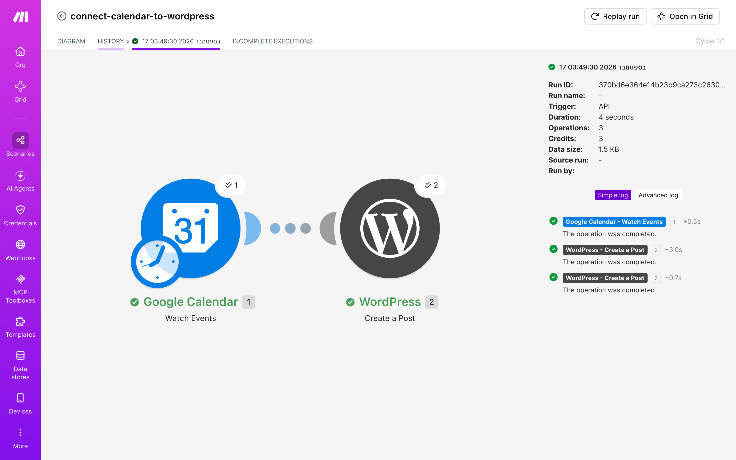This screenshot has width=736, height=460.
Task: Open Credentials section
Action: (20, 216)
